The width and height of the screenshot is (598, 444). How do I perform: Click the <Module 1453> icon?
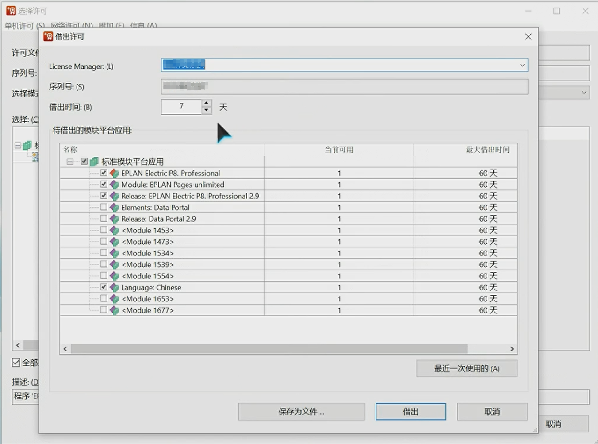(114, 230)
